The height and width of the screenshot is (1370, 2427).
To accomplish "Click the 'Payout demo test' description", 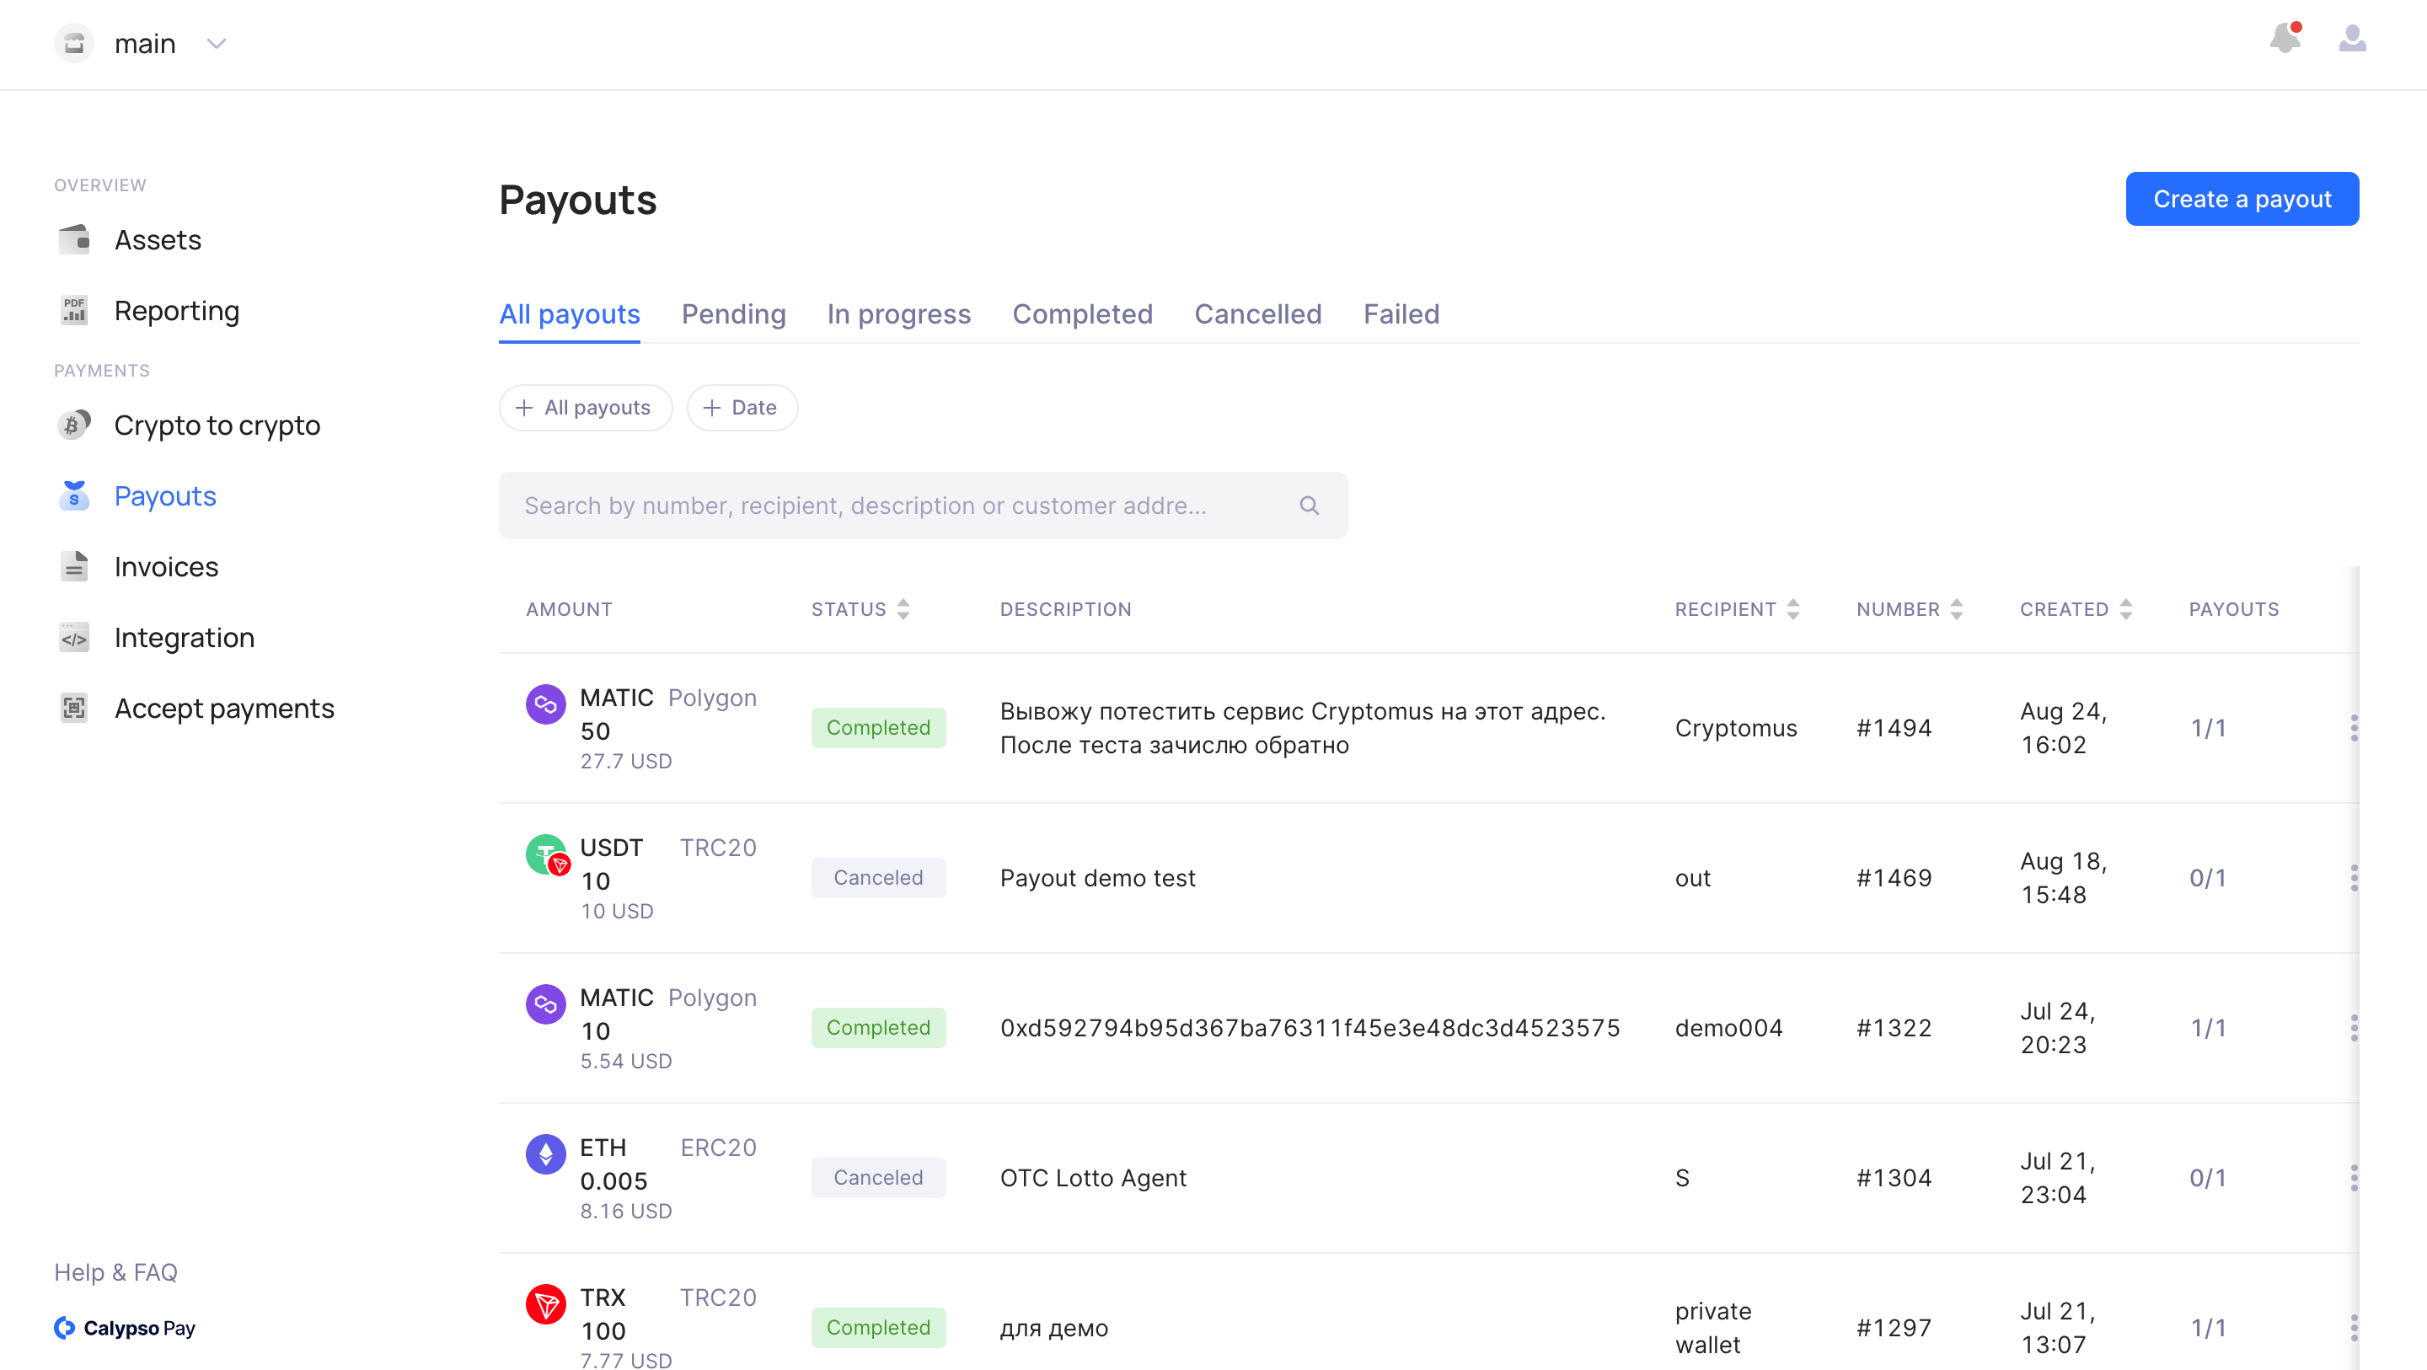I will (1097, 877).
